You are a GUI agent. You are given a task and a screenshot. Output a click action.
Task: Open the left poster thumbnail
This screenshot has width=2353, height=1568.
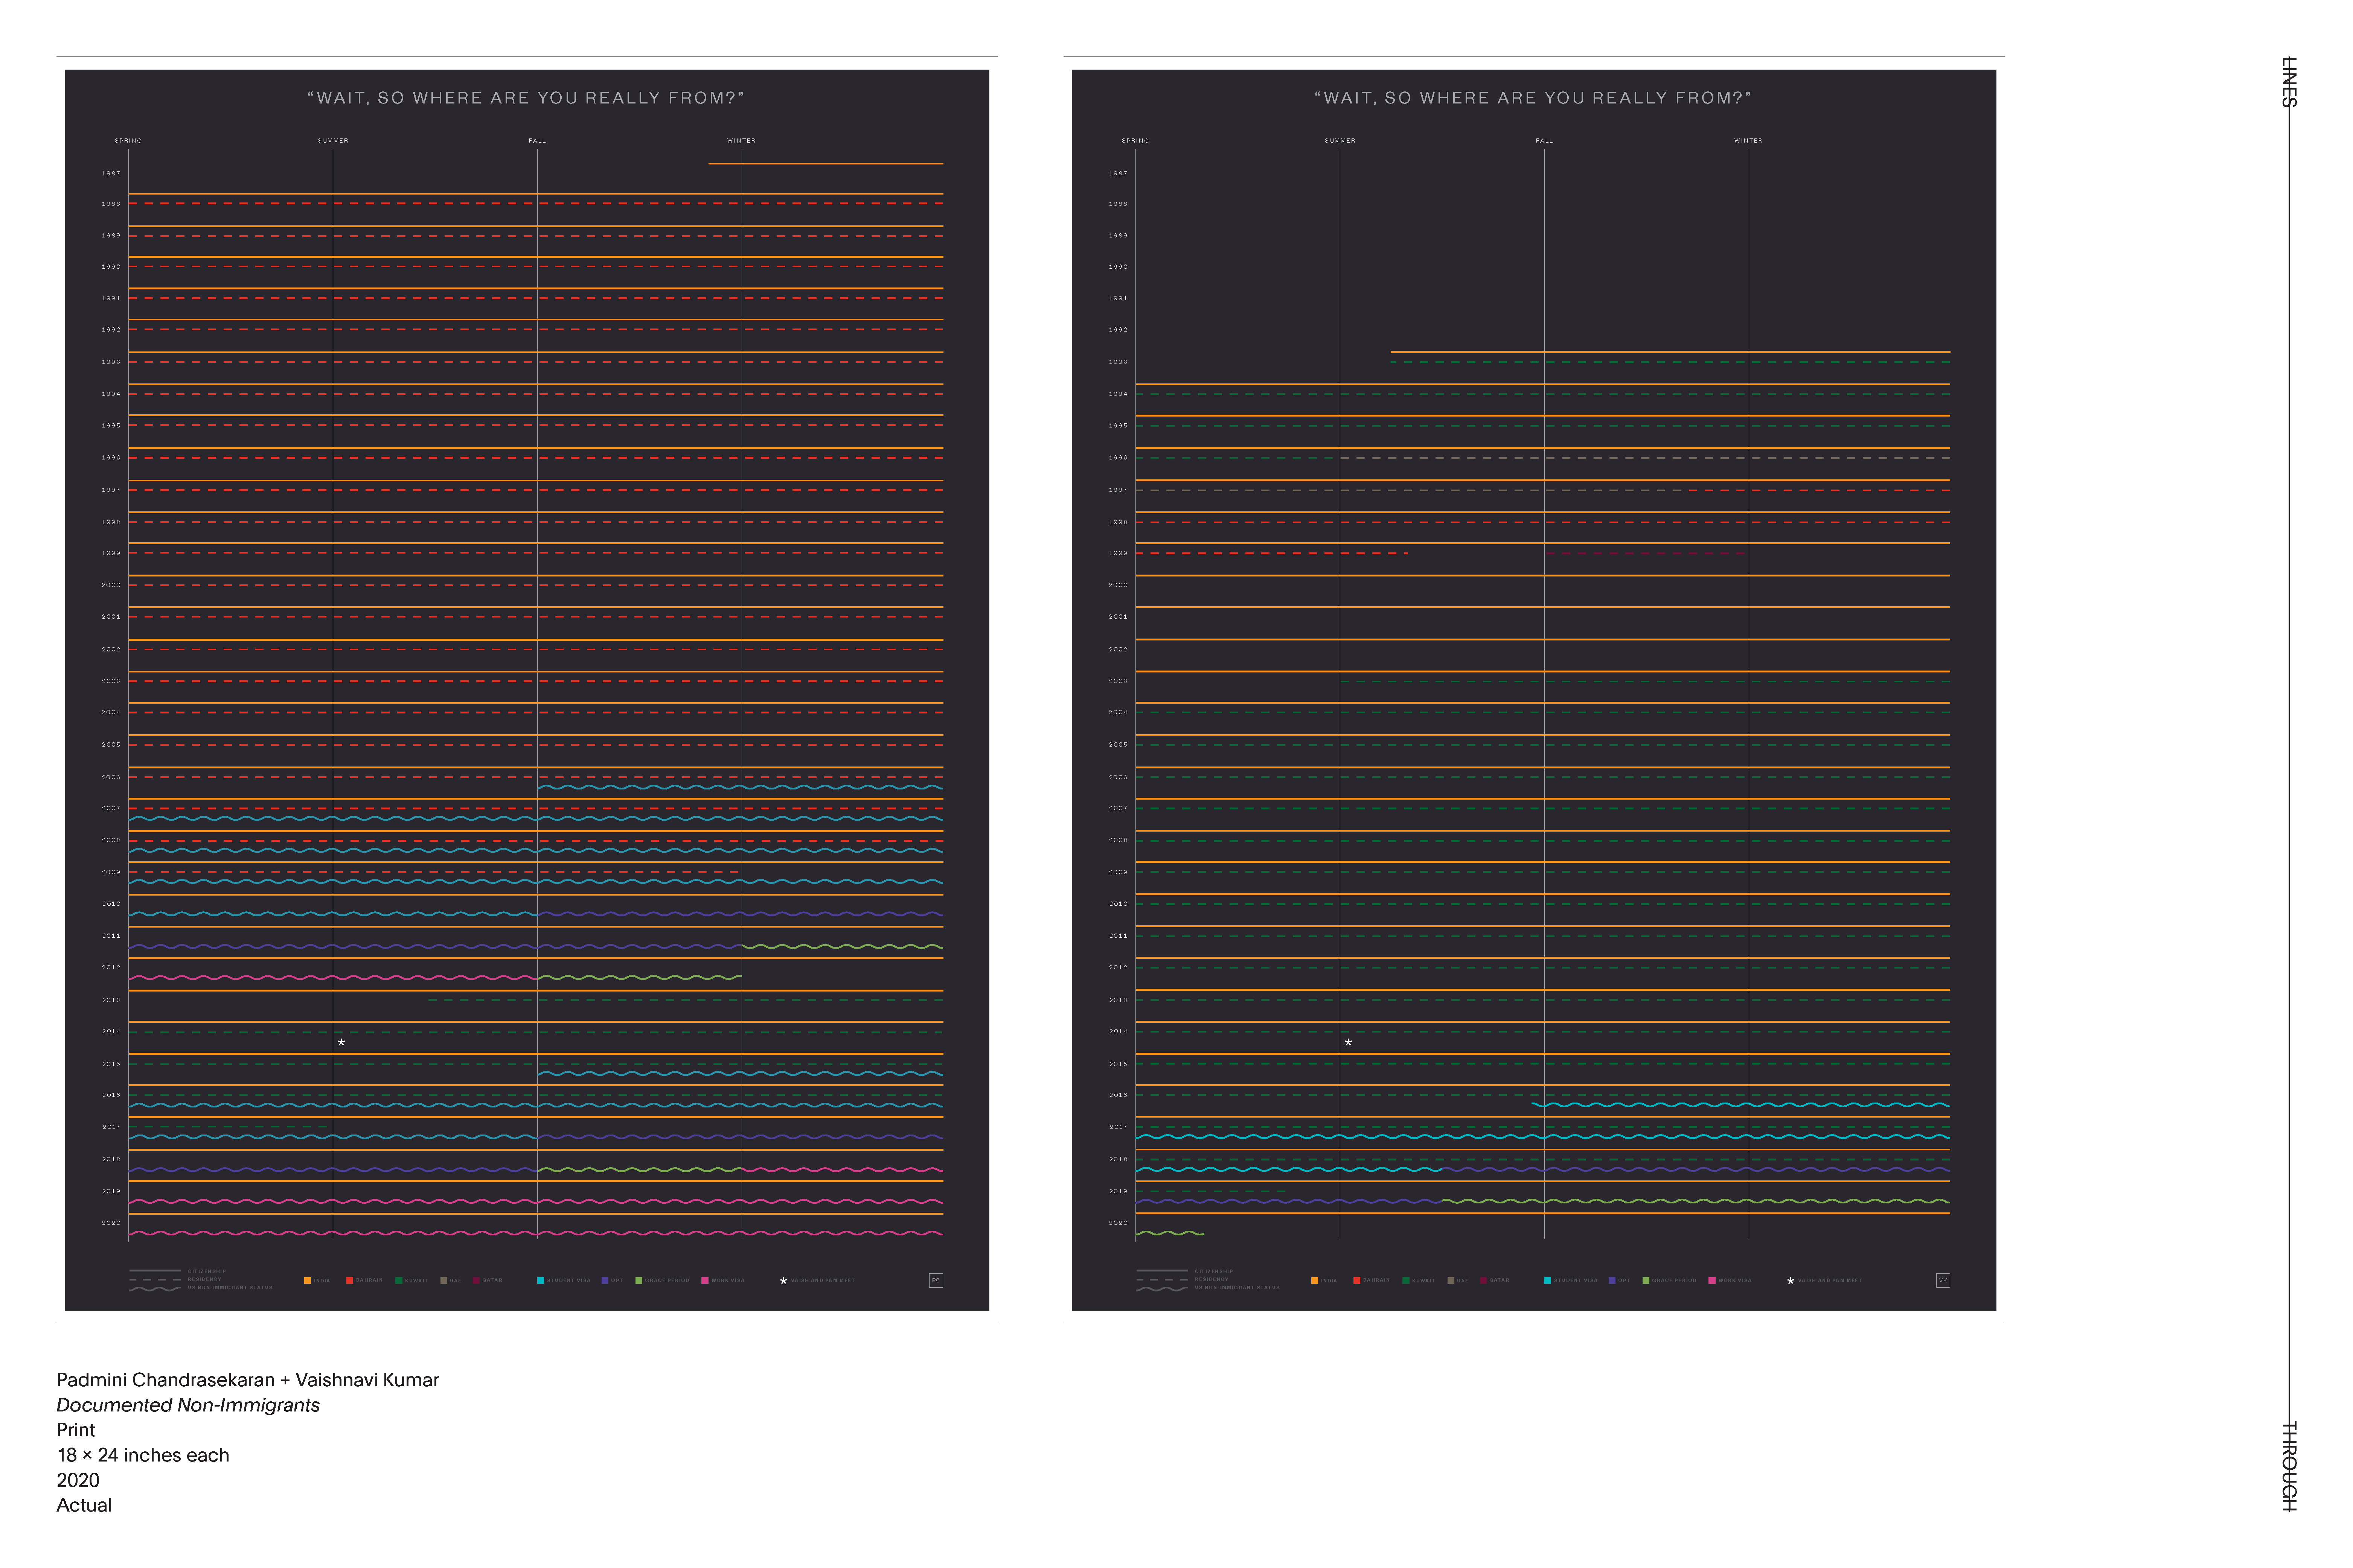(x=526, y=690)
